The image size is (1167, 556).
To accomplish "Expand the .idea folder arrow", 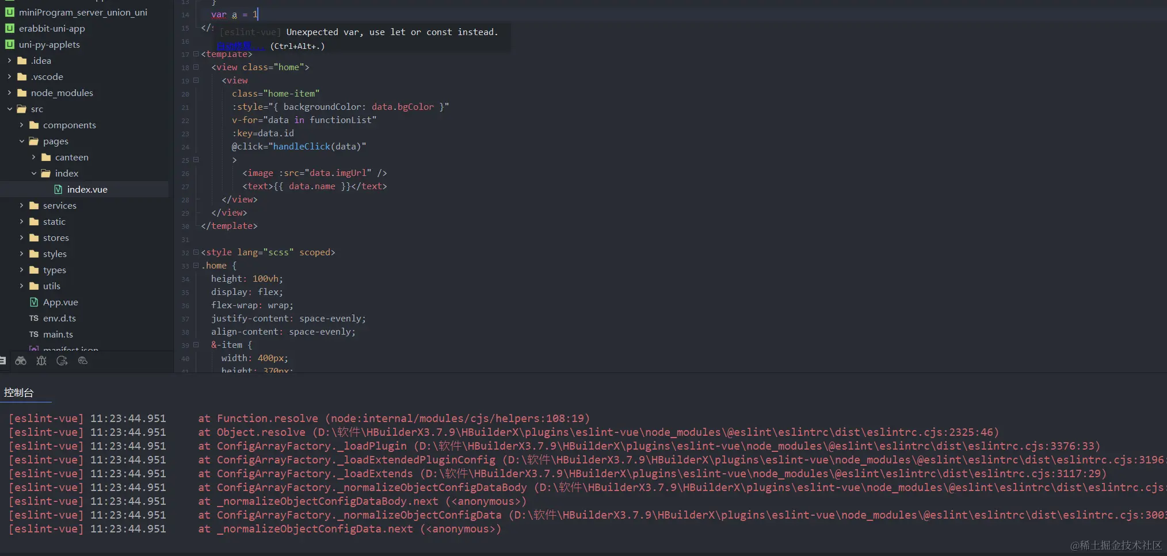I will (x=9, y=60).
